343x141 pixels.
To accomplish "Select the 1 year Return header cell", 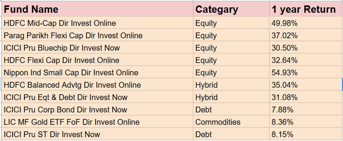I will 306,9.
